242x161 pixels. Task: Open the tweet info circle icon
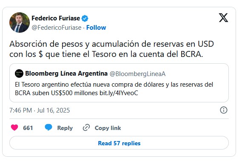pos(223,110)
